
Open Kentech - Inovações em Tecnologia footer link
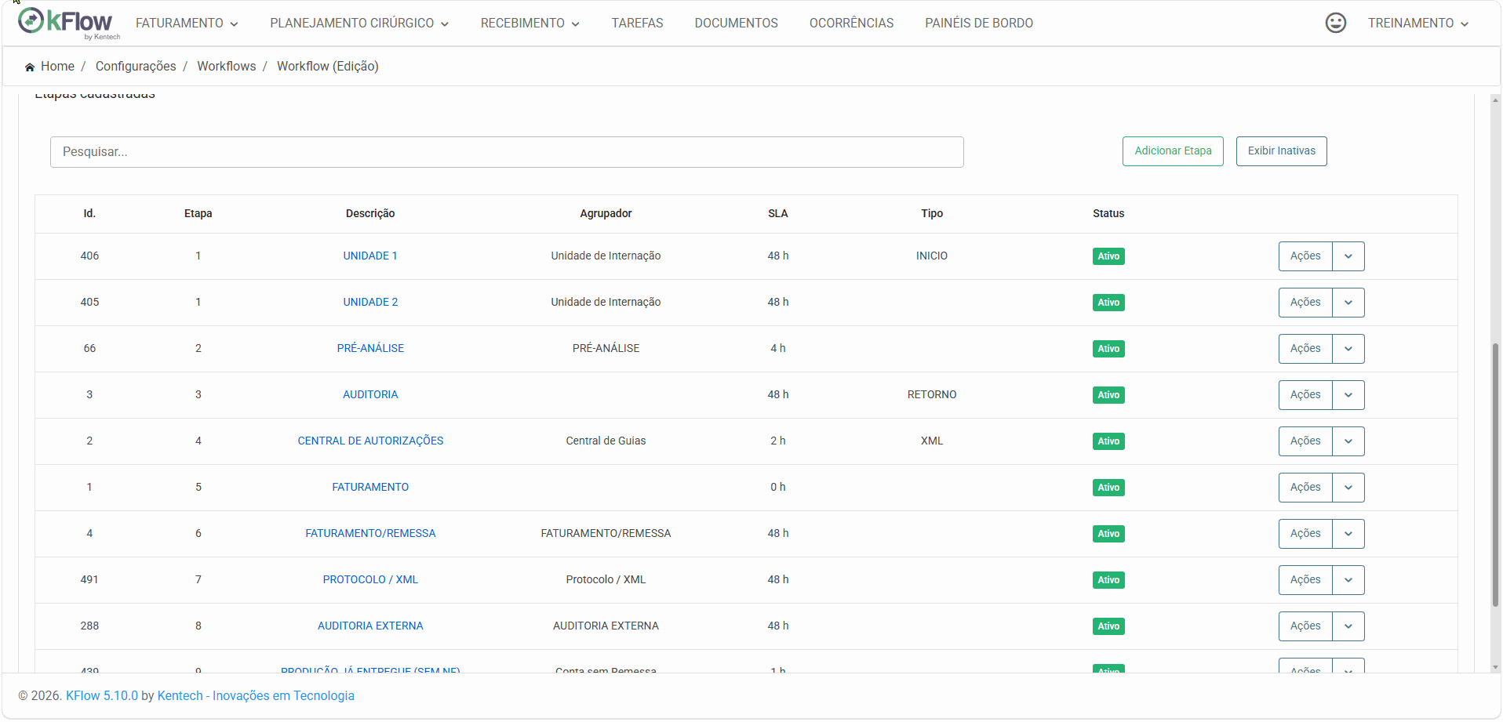click(x=256, y=696)
